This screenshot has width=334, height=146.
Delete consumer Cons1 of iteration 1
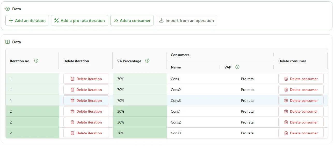(x=301, y=79)
